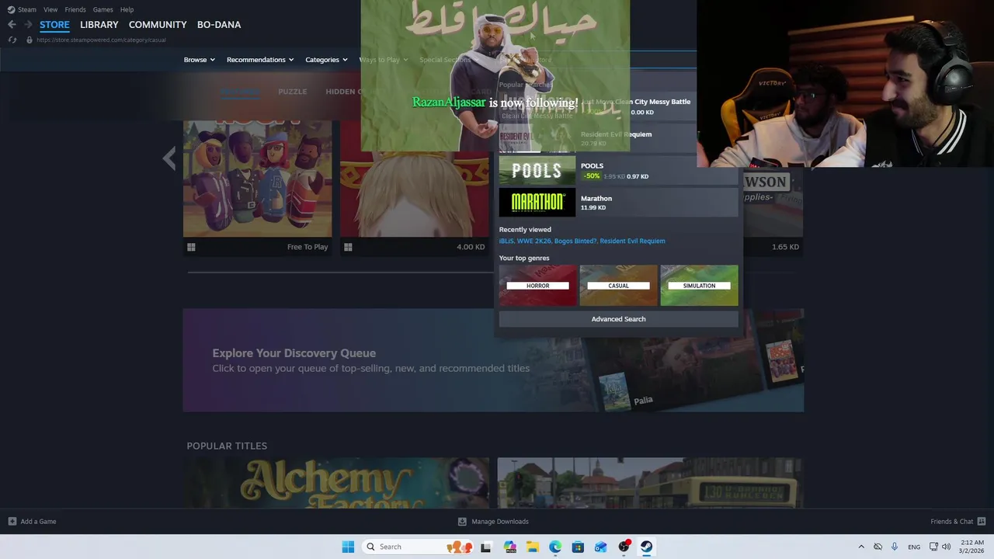Switch to the LIBRARY tab
Screen dimensions: 994x559
(x=99, y=25)
